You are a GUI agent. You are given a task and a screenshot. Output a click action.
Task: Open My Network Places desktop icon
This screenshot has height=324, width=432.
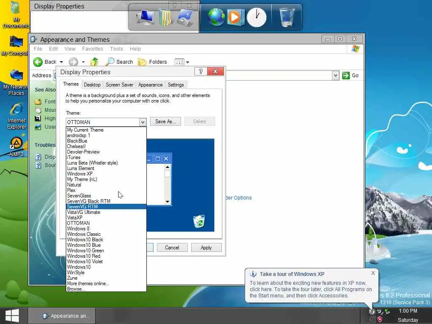click(x=16, y=82)
